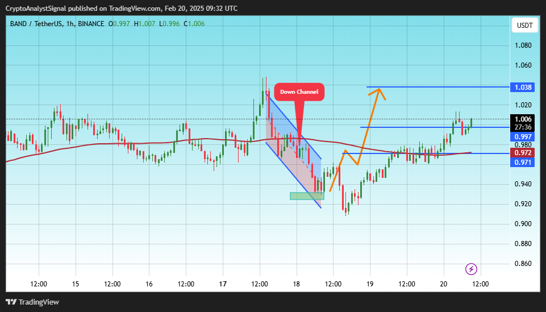
Task: Click the 1.020 price axis label
Action: 523,105
